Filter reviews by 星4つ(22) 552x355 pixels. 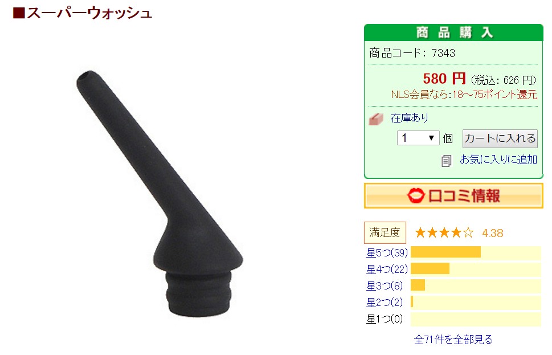pos(387,269)
